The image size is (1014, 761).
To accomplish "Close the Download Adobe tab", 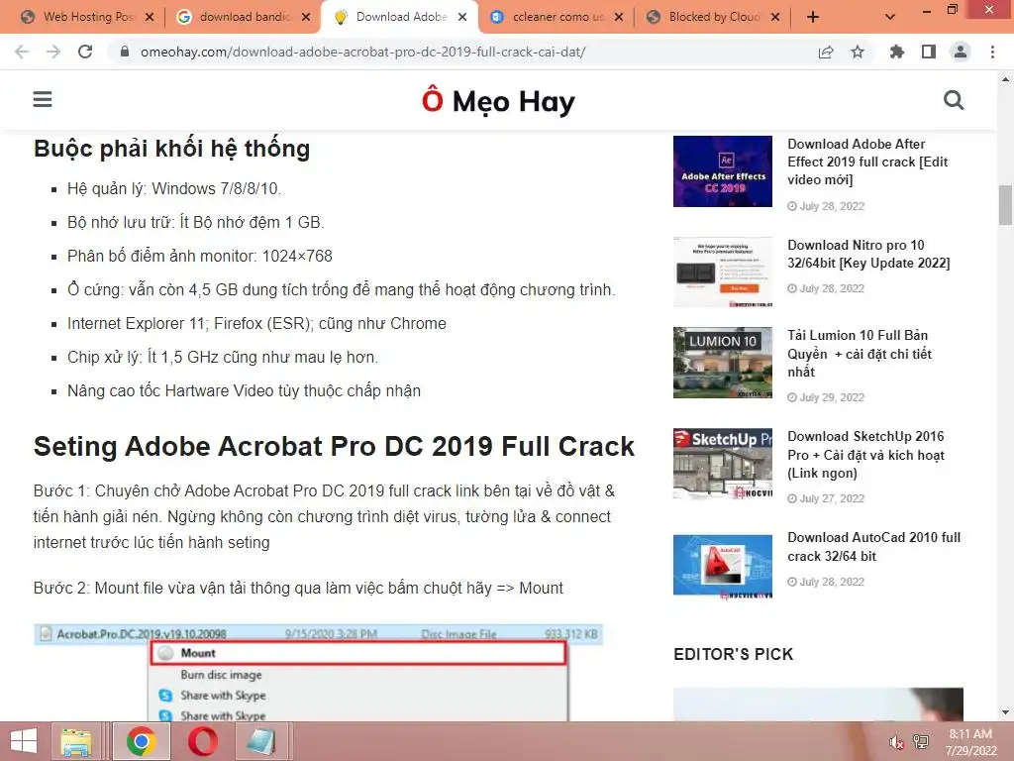I will (x=462, y=17).
